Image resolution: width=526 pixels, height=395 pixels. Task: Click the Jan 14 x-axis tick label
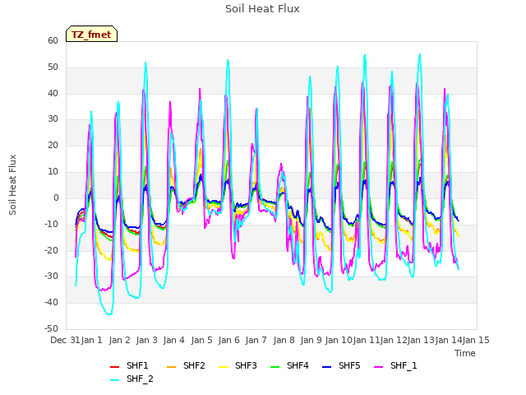[x=449, y=340]
